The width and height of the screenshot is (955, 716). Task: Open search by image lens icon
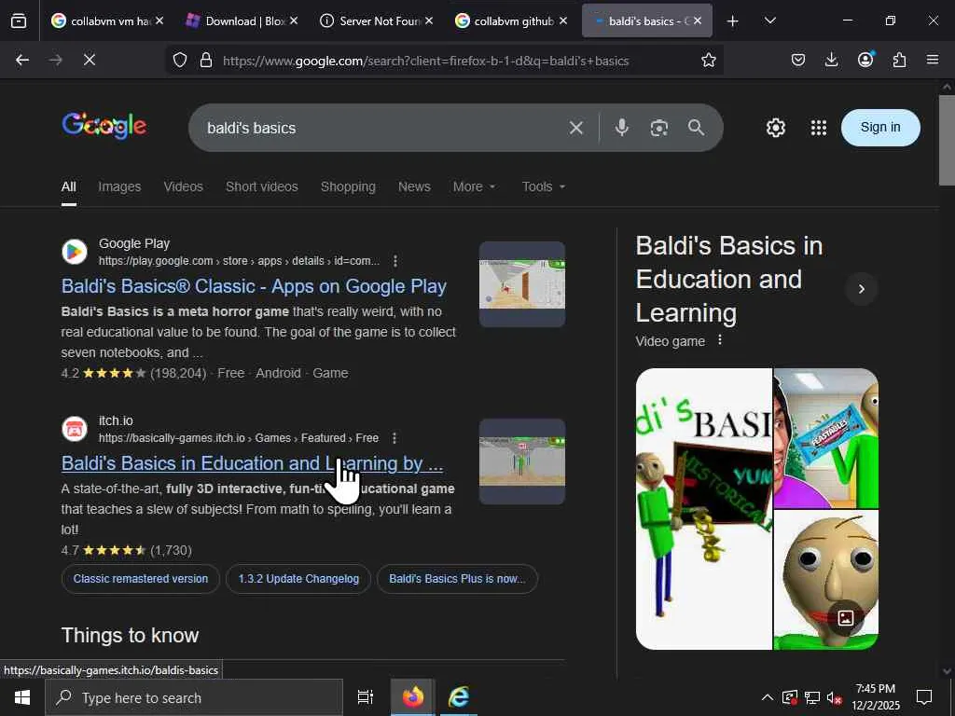pos(659,128)
